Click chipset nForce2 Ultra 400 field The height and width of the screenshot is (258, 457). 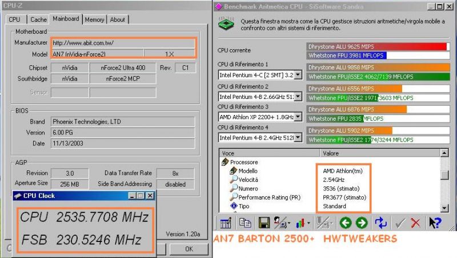pyautogui.click(x=123, y=68)
